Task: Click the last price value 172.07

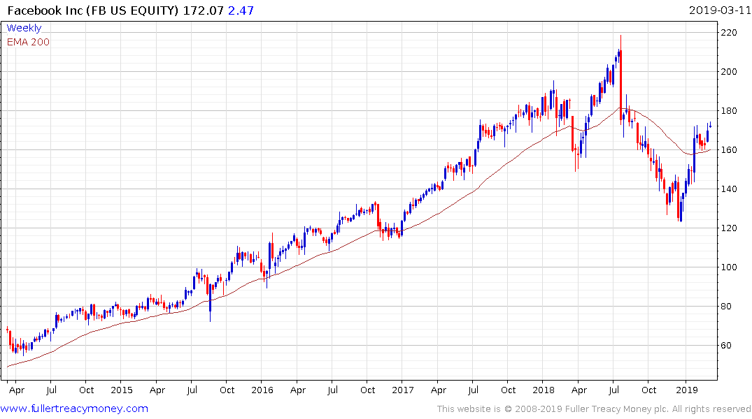Action: (x=204, y=10)
